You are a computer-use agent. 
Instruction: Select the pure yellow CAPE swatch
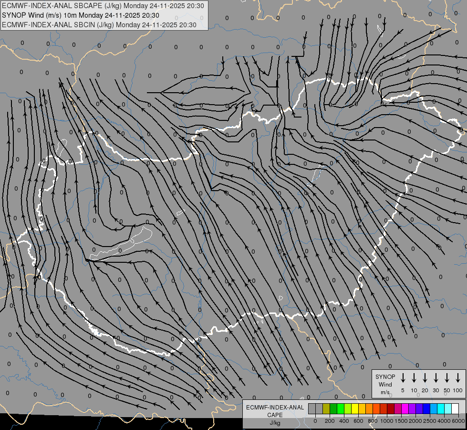click(x=355, y=408)
